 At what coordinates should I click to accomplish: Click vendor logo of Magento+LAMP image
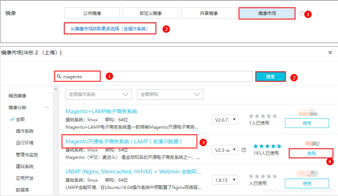tap(307, 112)
